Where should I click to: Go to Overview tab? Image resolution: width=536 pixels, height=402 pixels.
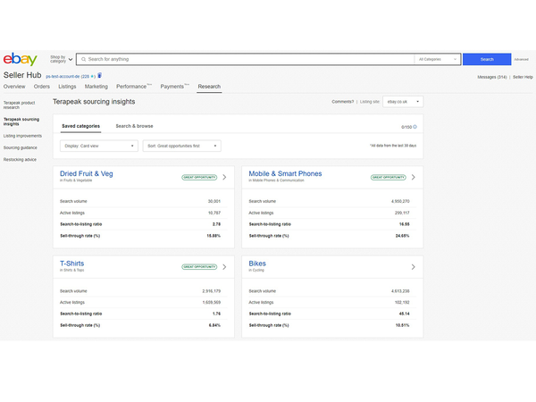pyautogui.click(x=14, y=87)
